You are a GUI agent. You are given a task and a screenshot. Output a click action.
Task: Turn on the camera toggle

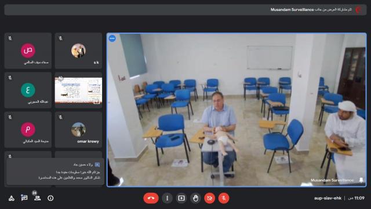click(x=209, y=198)
